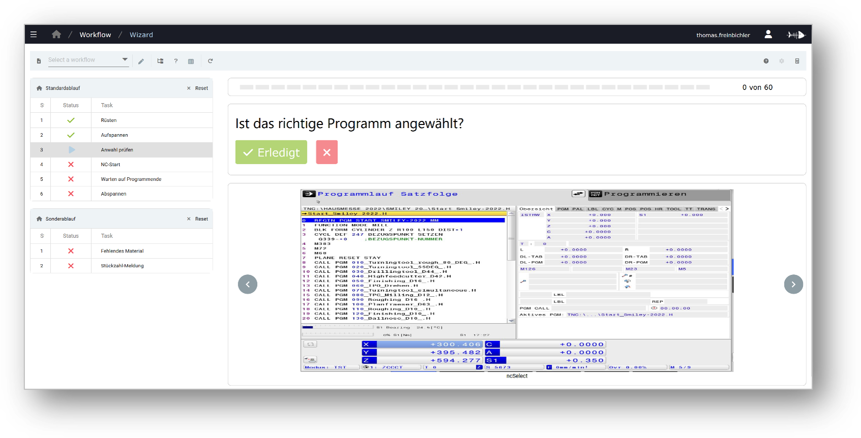The height and width of the screenshot is (438, 861).
Task: Click the document icon beside workflow selector
Action: [39, 61]
